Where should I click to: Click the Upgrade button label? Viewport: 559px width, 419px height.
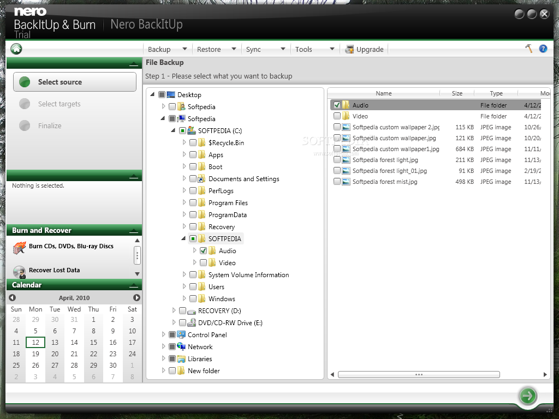[370, 49]
